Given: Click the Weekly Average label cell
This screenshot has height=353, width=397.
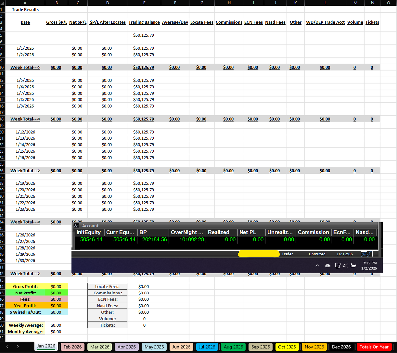Looking at the screenshot, I should (25, 325).
